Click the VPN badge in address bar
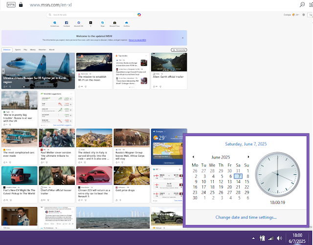The width and height of the screenshot is (313, 245). click(11, 4)
